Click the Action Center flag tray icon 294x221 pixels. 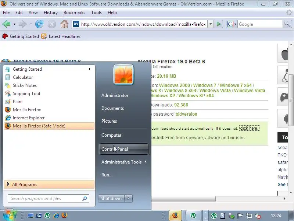pos(240,216)
